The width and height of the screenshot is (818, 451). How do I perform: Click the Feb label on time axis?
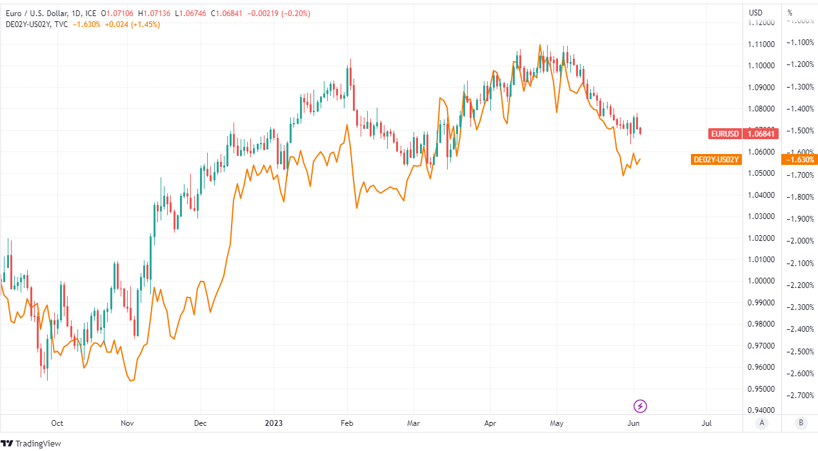pyautogui.click(x=347, y=423)
